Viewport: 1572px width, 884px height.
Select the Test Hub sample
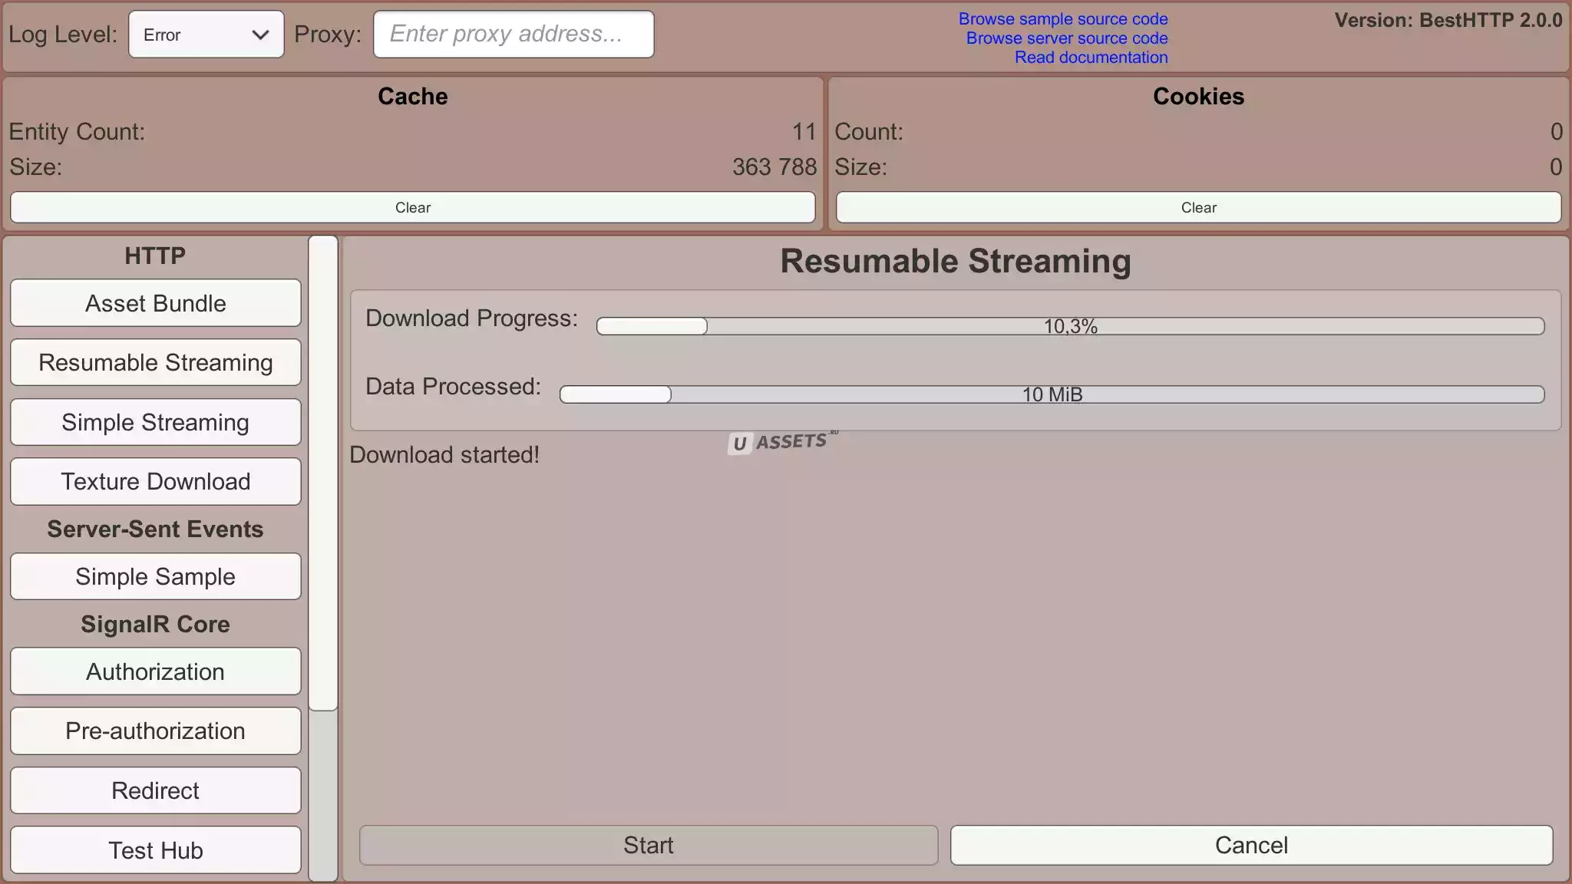click(x=155, y=850)
